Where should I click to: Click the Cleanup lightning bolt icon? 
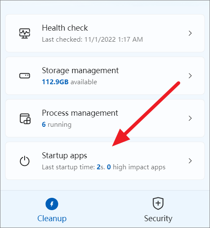(52, 204)
